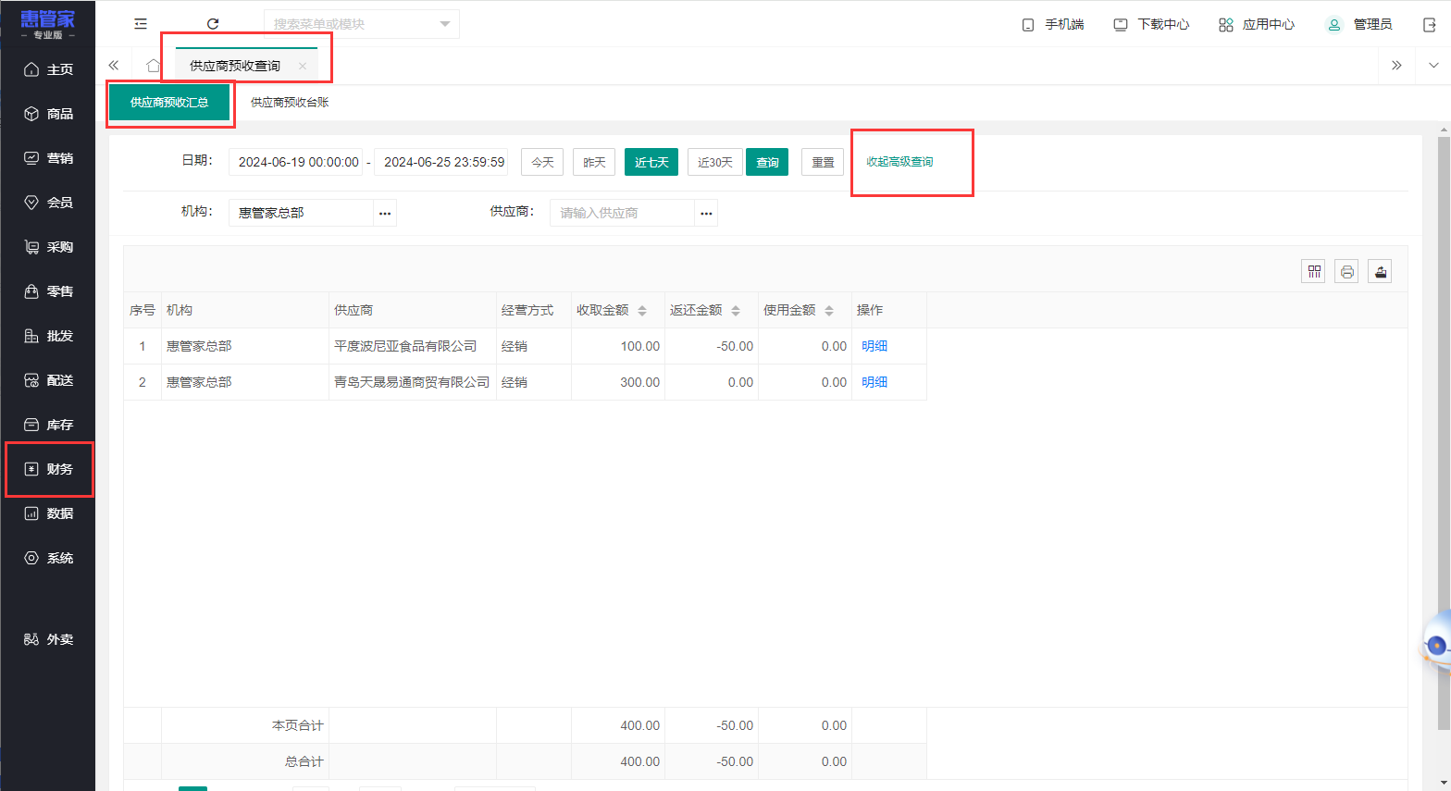Open 明细 for 平度波尼亚食品有限公司
Image resolution: width=1451 pixels, height=791 pixels.
pyautogui.click(x=874, y=346)
